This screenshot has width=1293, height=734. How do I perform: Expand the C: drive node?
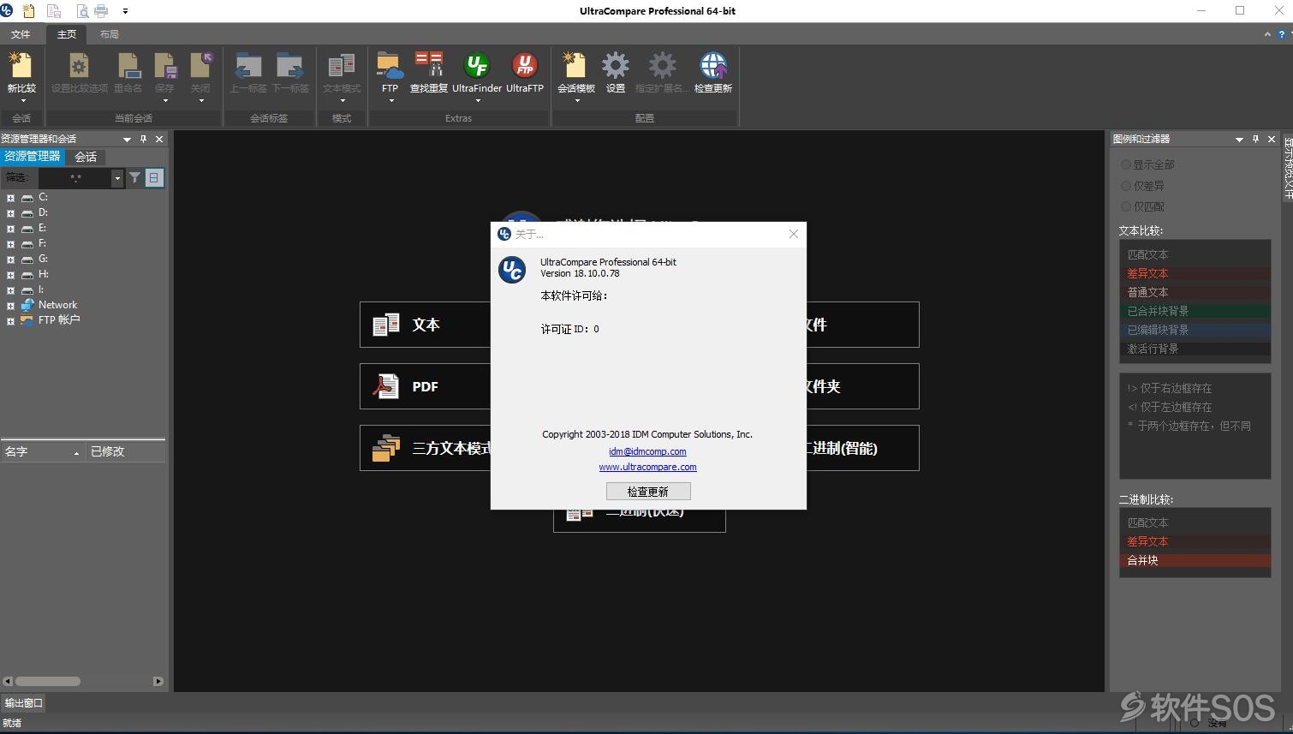click(x=10, y=198)
